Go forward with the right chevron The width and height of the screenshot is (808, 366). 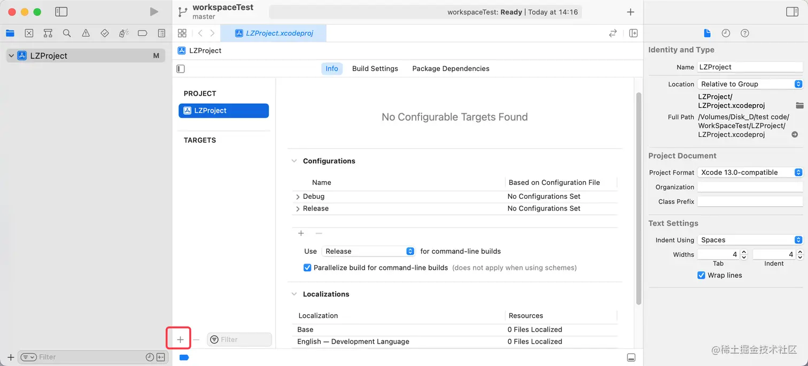click(x=212, y=33)
